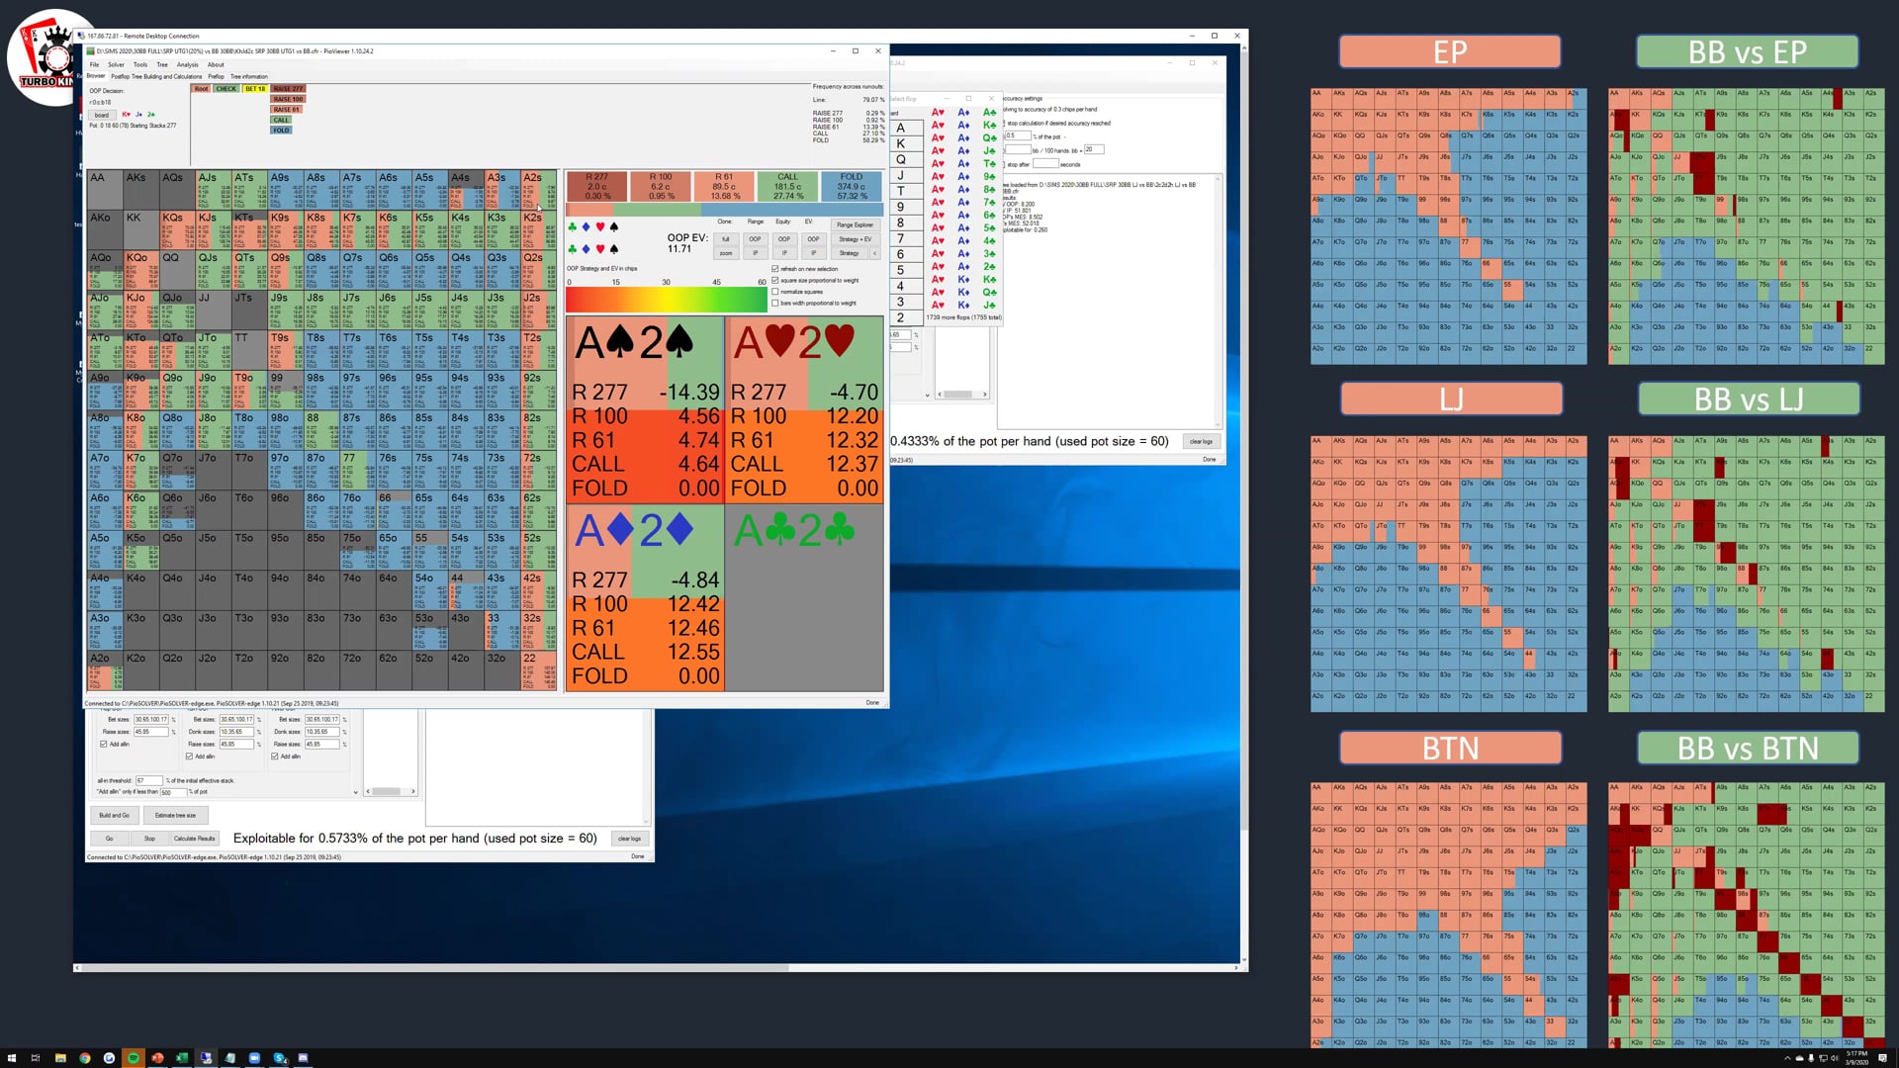This screenshot has height=1068, width=1899.
Task: Open Task View on the taskbar
Action: (36, 1057)
